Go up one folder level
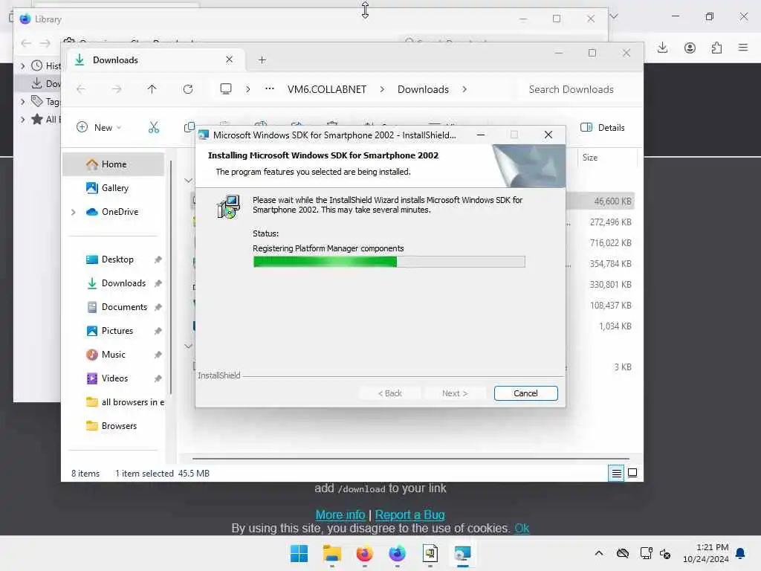The image size is (761, 571). click(x=152, y=89)
